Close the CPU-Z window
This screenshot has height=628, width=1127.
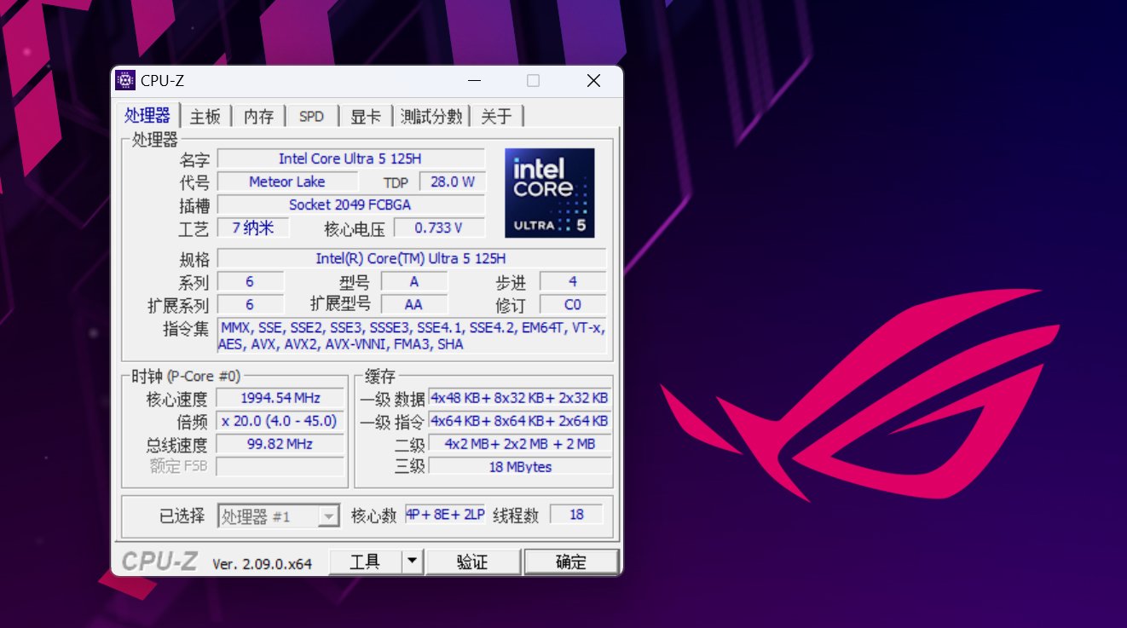[x=593, y=81]
